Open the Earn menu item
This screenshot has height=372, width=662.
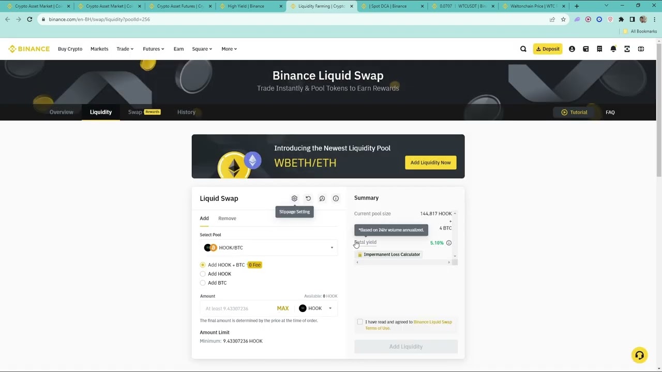click(x=178, y=49)
